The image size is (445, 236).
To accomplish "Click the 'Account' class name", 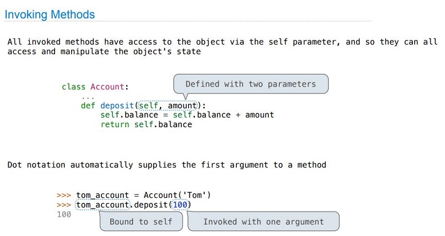I will [108, 87].
